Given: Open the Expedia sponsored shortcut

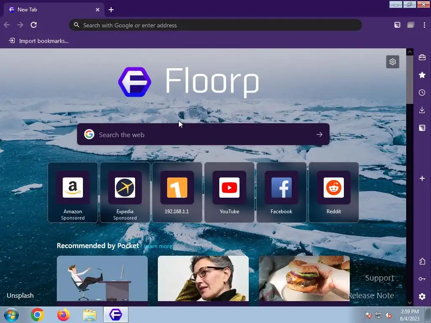Looking at the screenshot, I should pos(125,192).
